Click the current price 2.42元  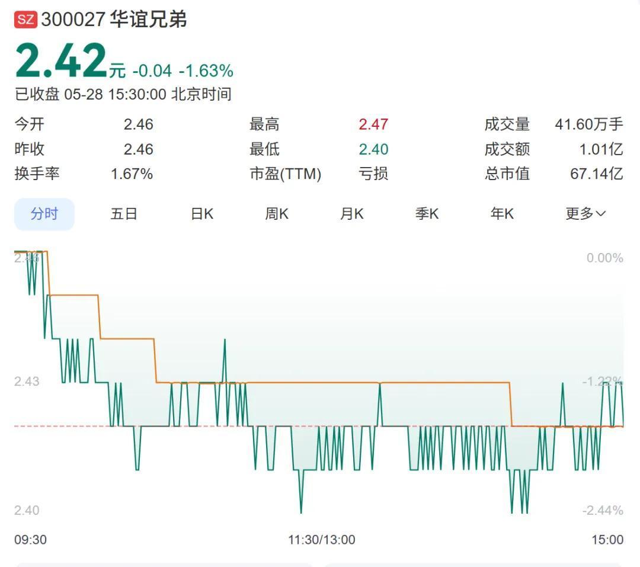(x=70, y=61)
